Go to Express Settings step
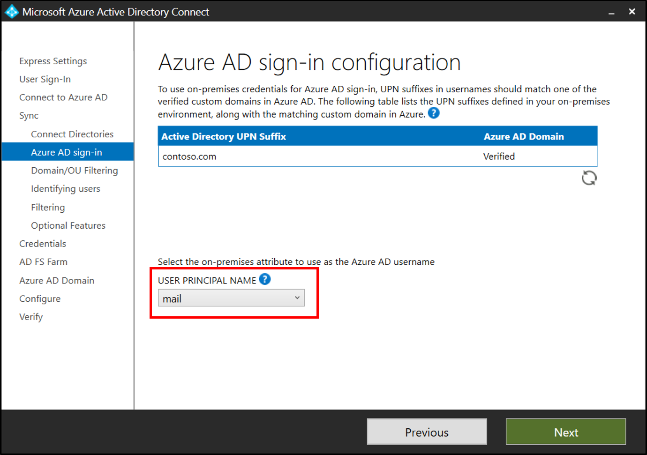647x455 pixels. click(x=53, y=61)
